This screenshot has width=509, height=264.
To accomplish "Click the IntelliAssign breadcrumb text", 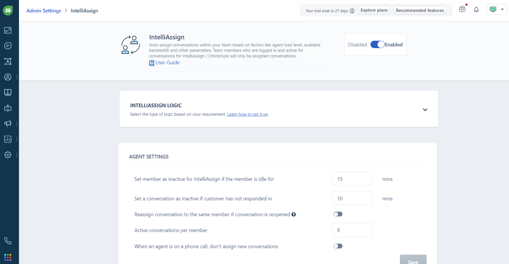I will (84, 11).
